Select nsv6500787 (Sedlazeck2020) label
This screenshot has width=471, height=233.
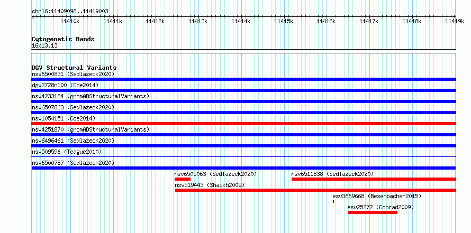(73, 163)
